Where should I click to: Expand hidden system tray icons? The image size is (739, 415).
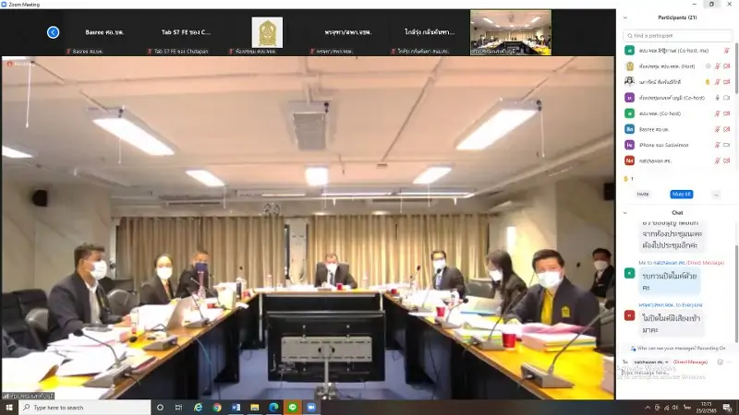tap(648, 408)
